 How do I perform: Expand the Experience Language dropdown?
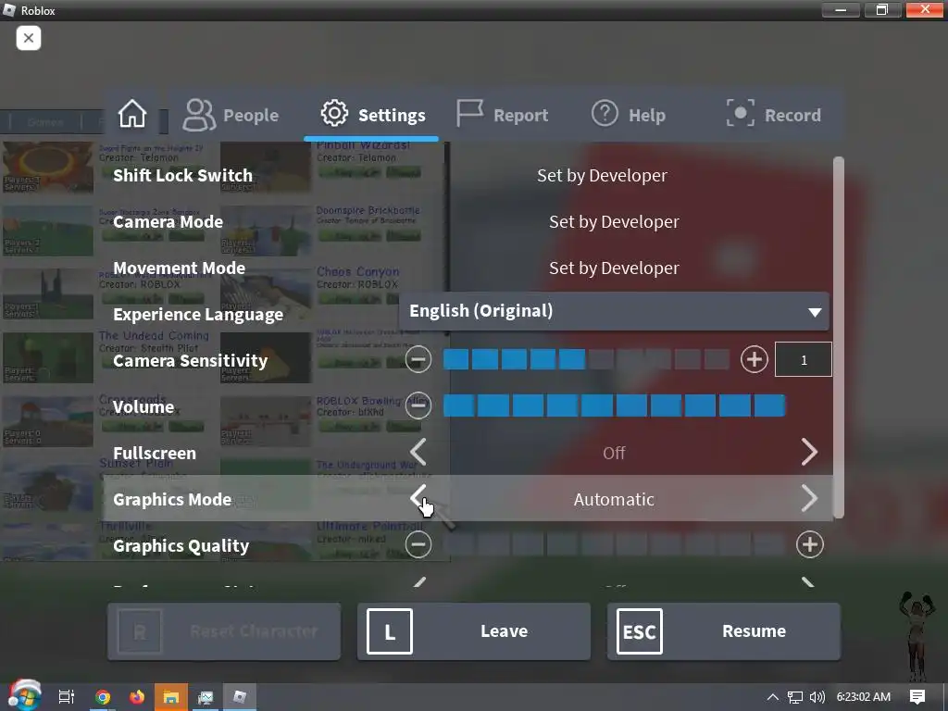(614, 311)
